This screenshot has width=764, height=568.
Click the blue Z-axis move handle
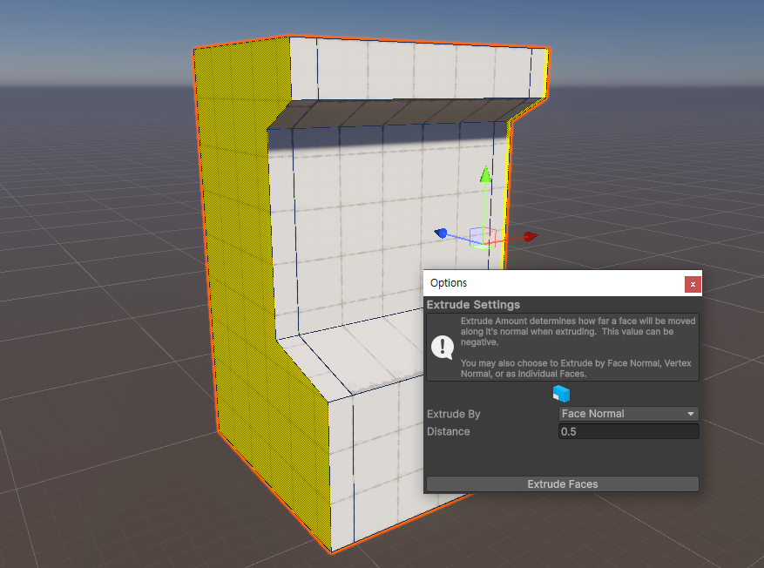click(x=442, y=233)
